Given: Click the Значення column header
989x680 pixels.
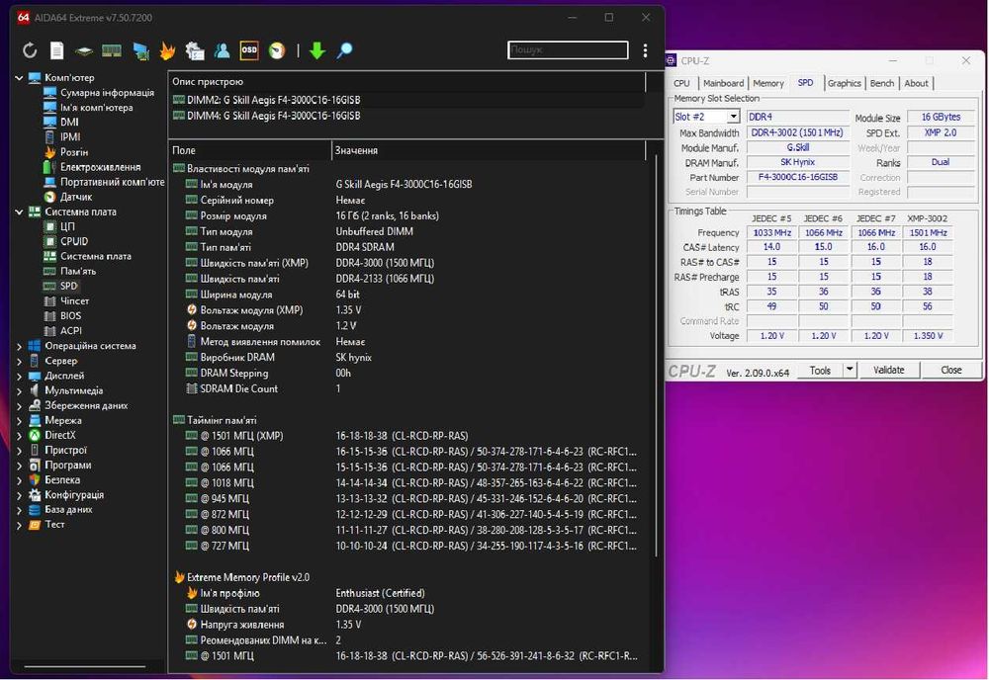Looking at the screenshot, I should coord(489,150).
